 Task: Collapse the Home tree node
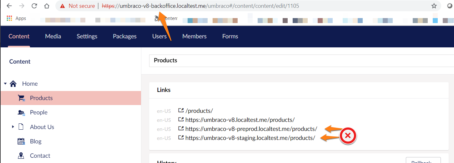[5, 84]
